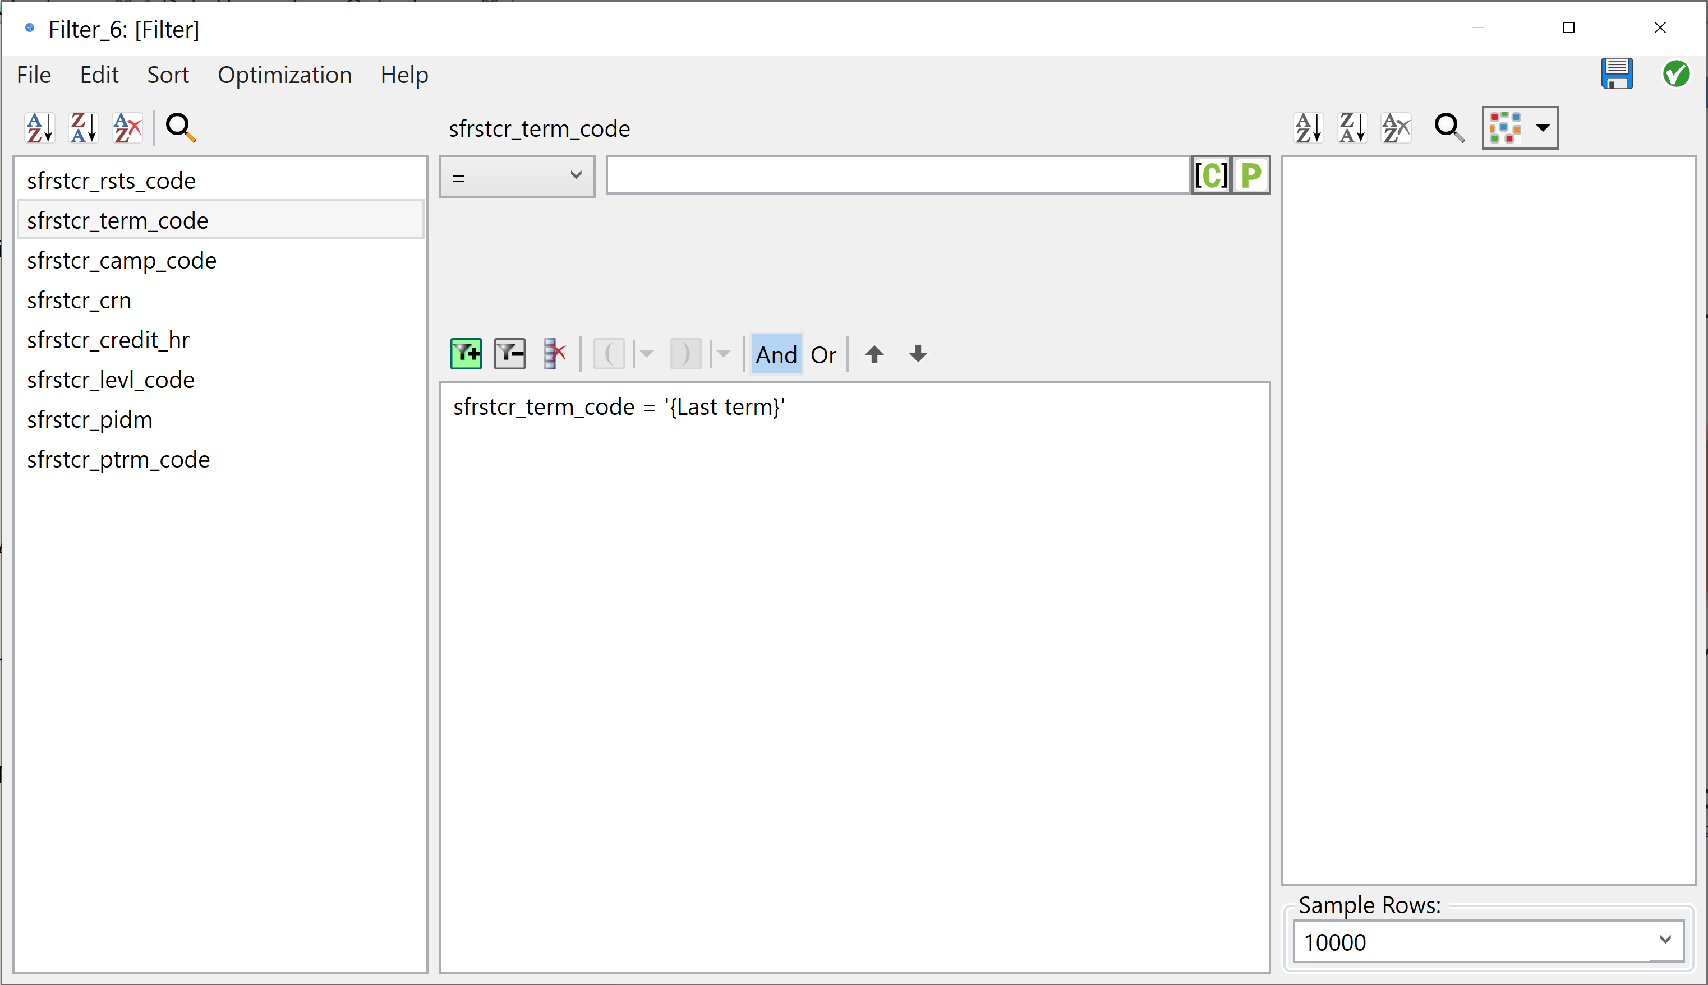Open the Sample Rows dropdown

click(x=1488, y=941)
